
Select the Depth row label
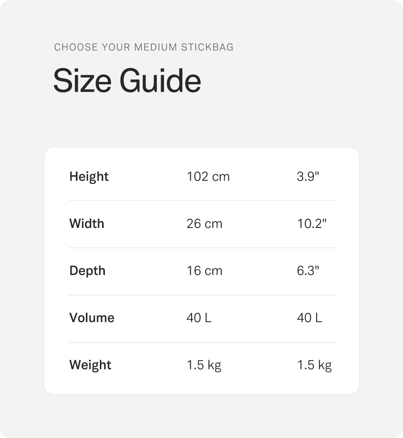(x=87, y=271)
